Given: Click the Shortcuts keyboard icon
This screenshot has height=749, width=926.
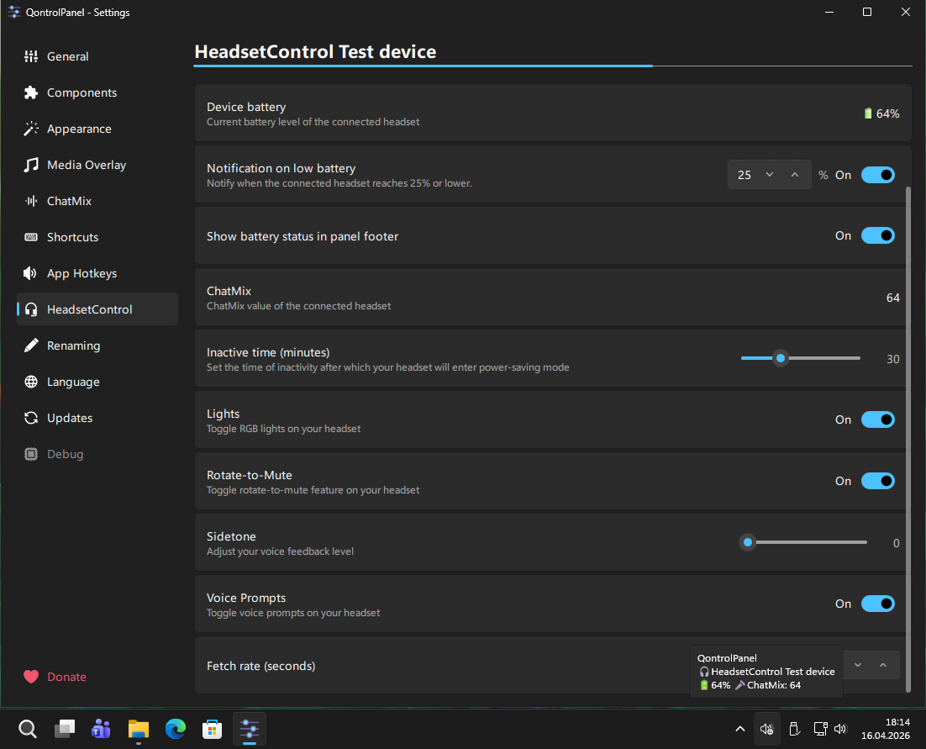Looking at the screenshot, I should point(31,237).
